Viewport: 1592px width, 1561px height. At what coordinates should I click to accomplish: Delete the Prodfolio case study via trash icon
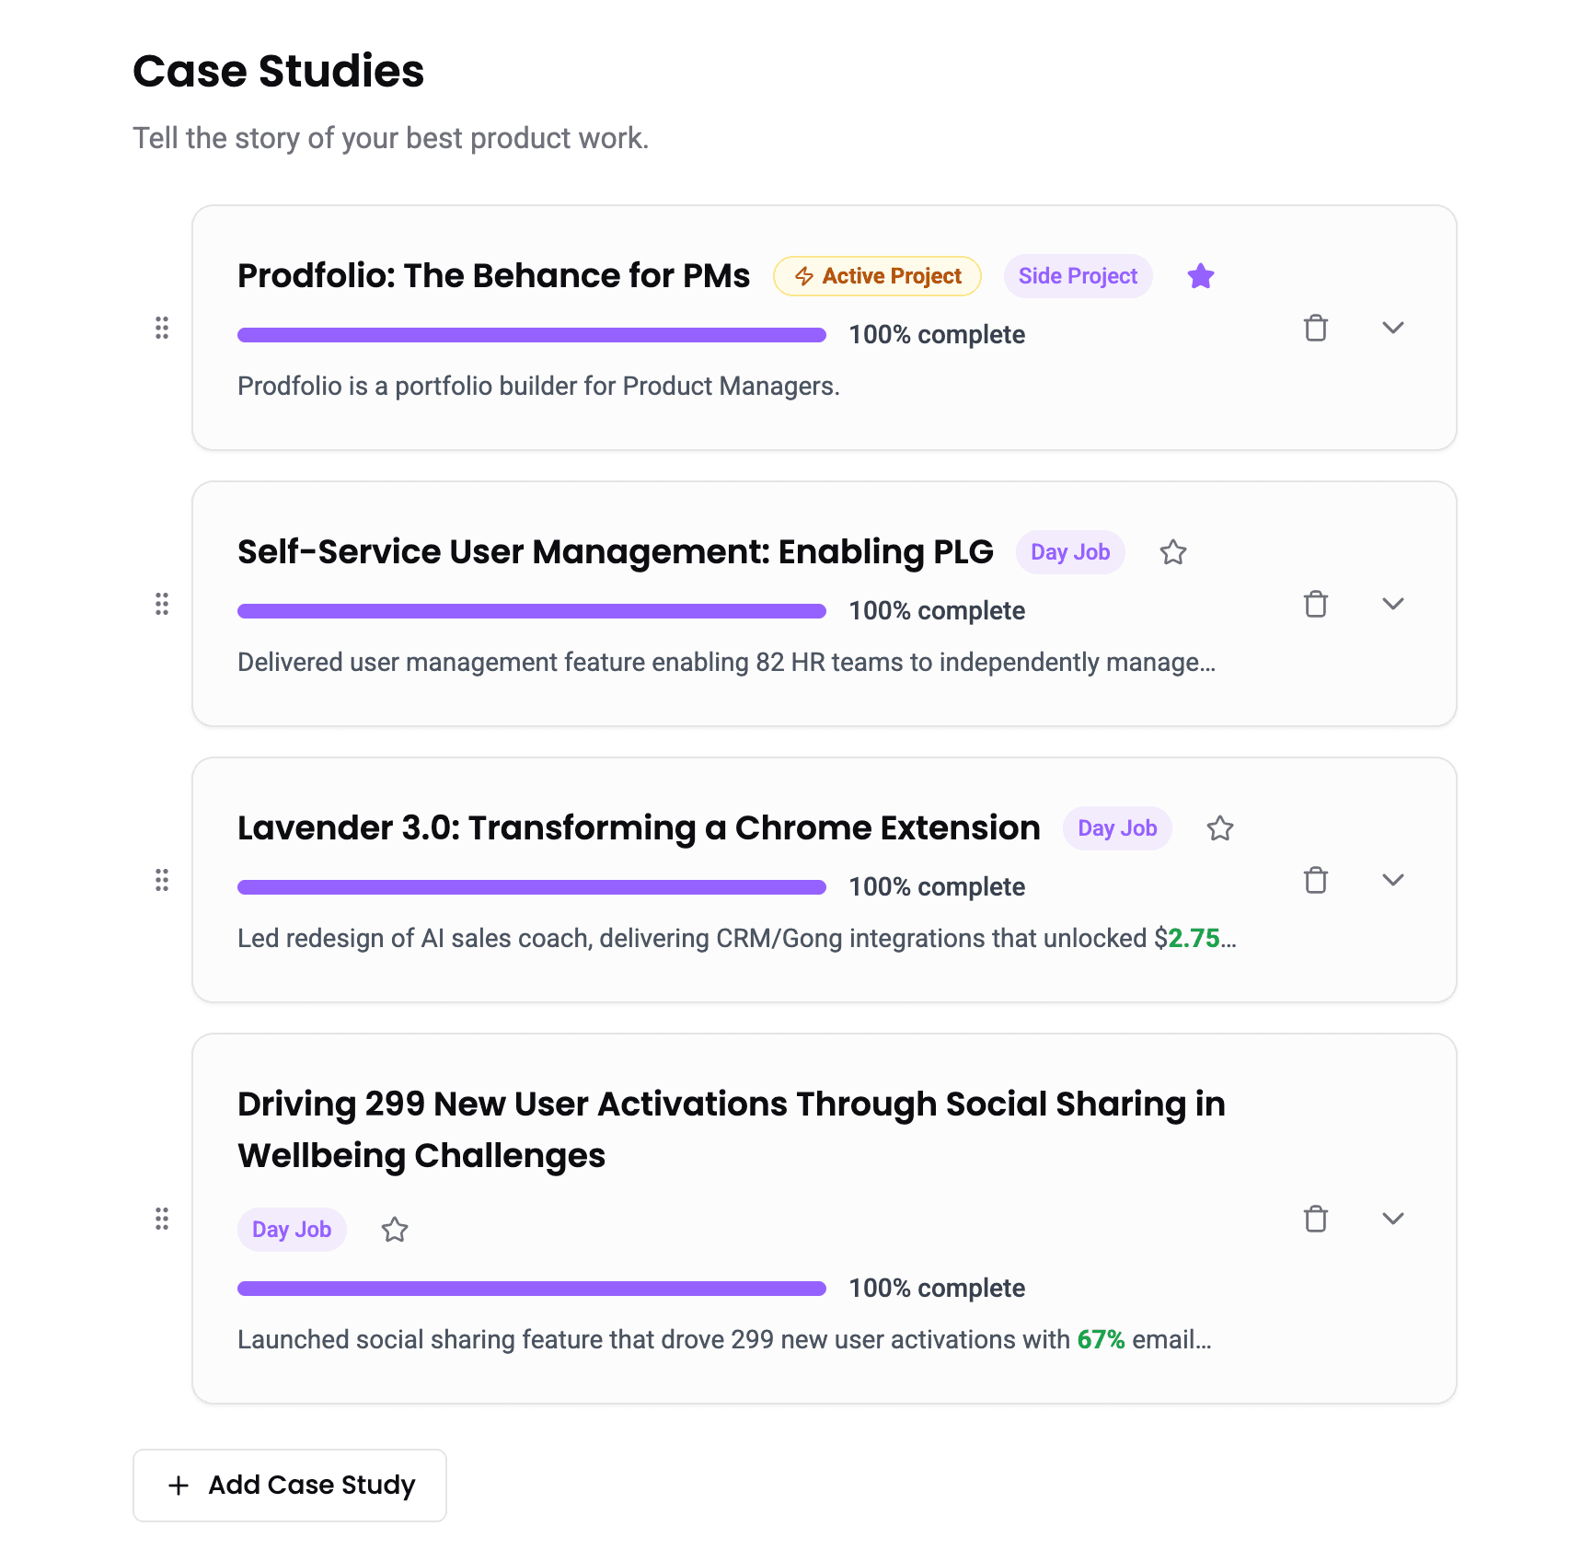click(1316, 328)
